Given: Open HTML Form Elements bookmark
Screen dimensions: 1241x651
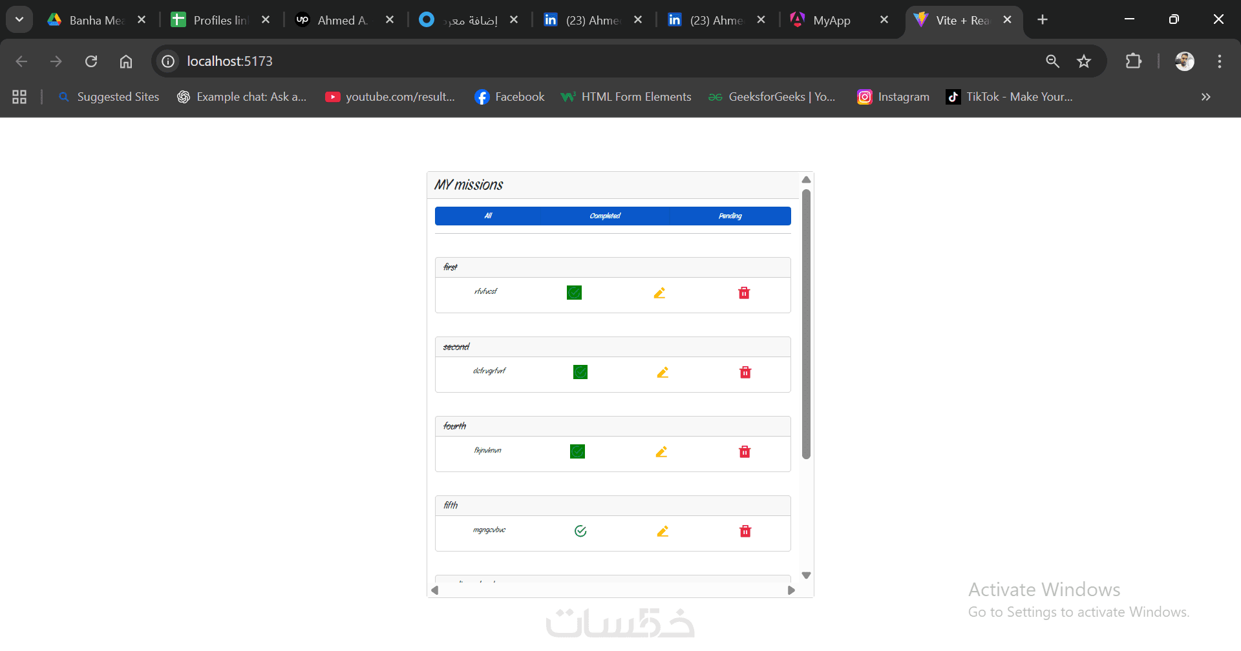Looking at the screenshot, I should click(626, 97).
